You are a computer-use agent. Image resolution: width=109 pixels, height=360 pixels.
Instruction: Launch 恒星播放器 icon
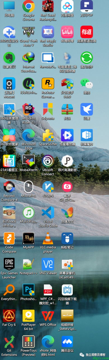(x=67, y=135)
